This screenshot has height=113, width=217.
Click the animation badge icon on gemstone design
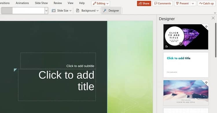tap(166, 47)
